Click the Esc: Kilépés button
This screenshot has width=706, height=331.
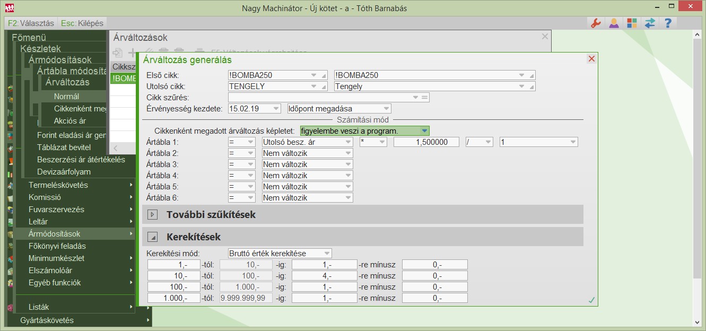pos(82,23)
